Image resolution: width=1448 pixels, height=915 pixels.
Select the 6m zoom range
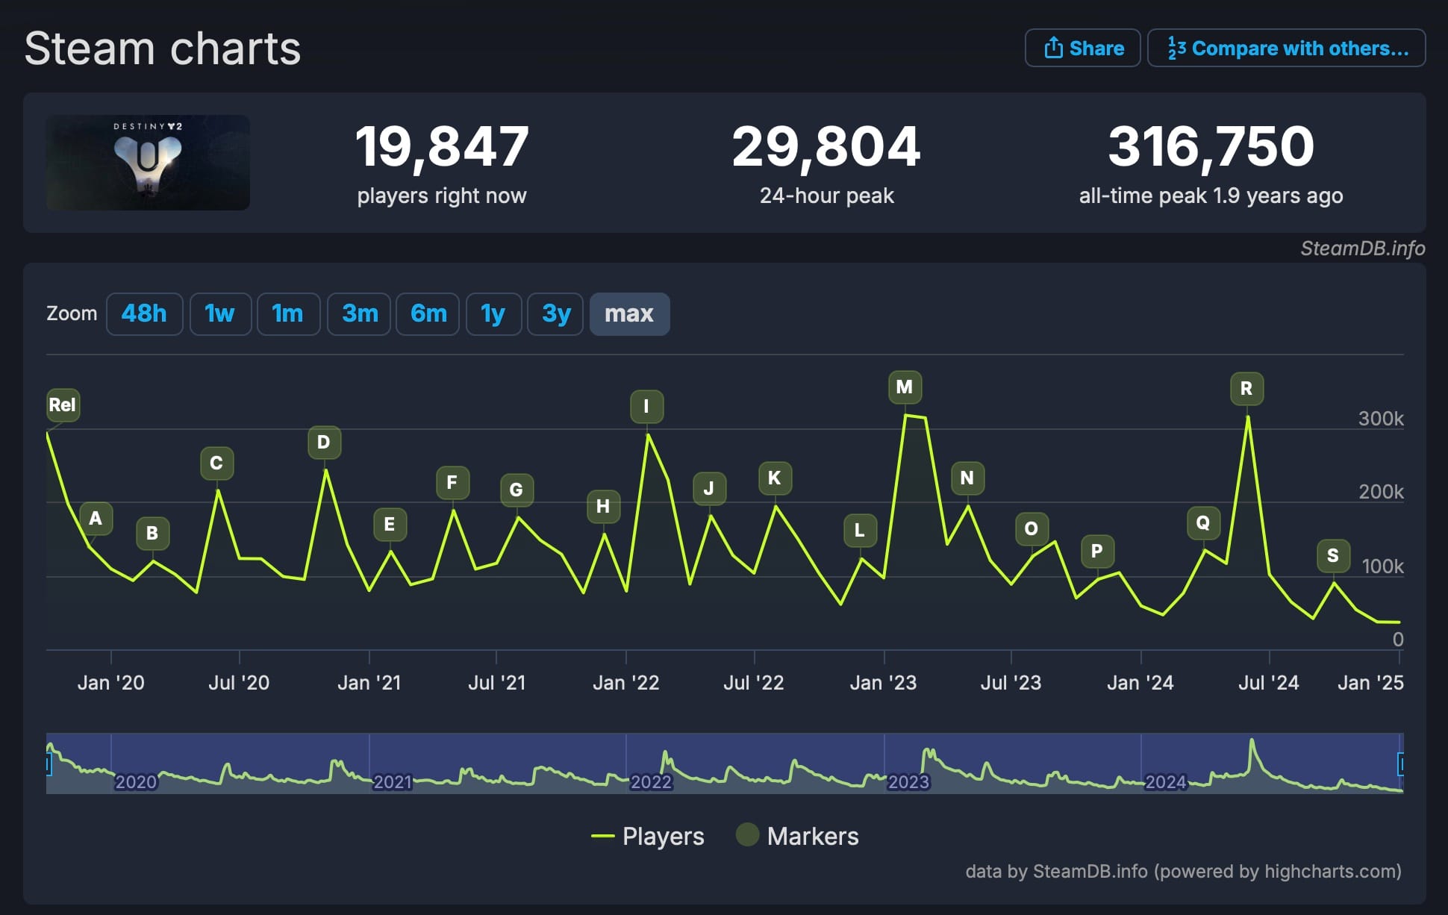click(428, 313)
